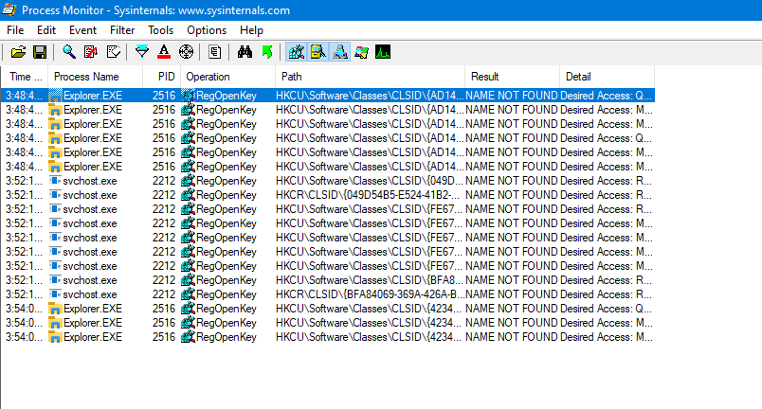762x409 pixels.
Task: Toggle Show File System Activity button
Action: click(x=317, y=51)
